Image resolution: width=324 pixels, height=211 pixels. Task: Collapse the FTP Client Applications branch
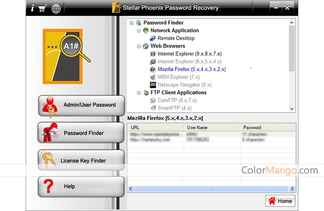139,93
